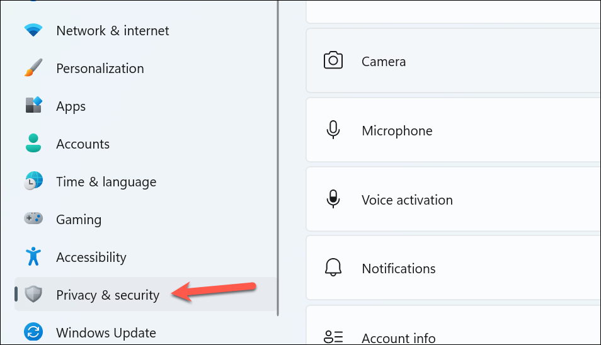601x345 pixels.
Task: Click the blue Accessibility figure icon
Action: (33, 256)
